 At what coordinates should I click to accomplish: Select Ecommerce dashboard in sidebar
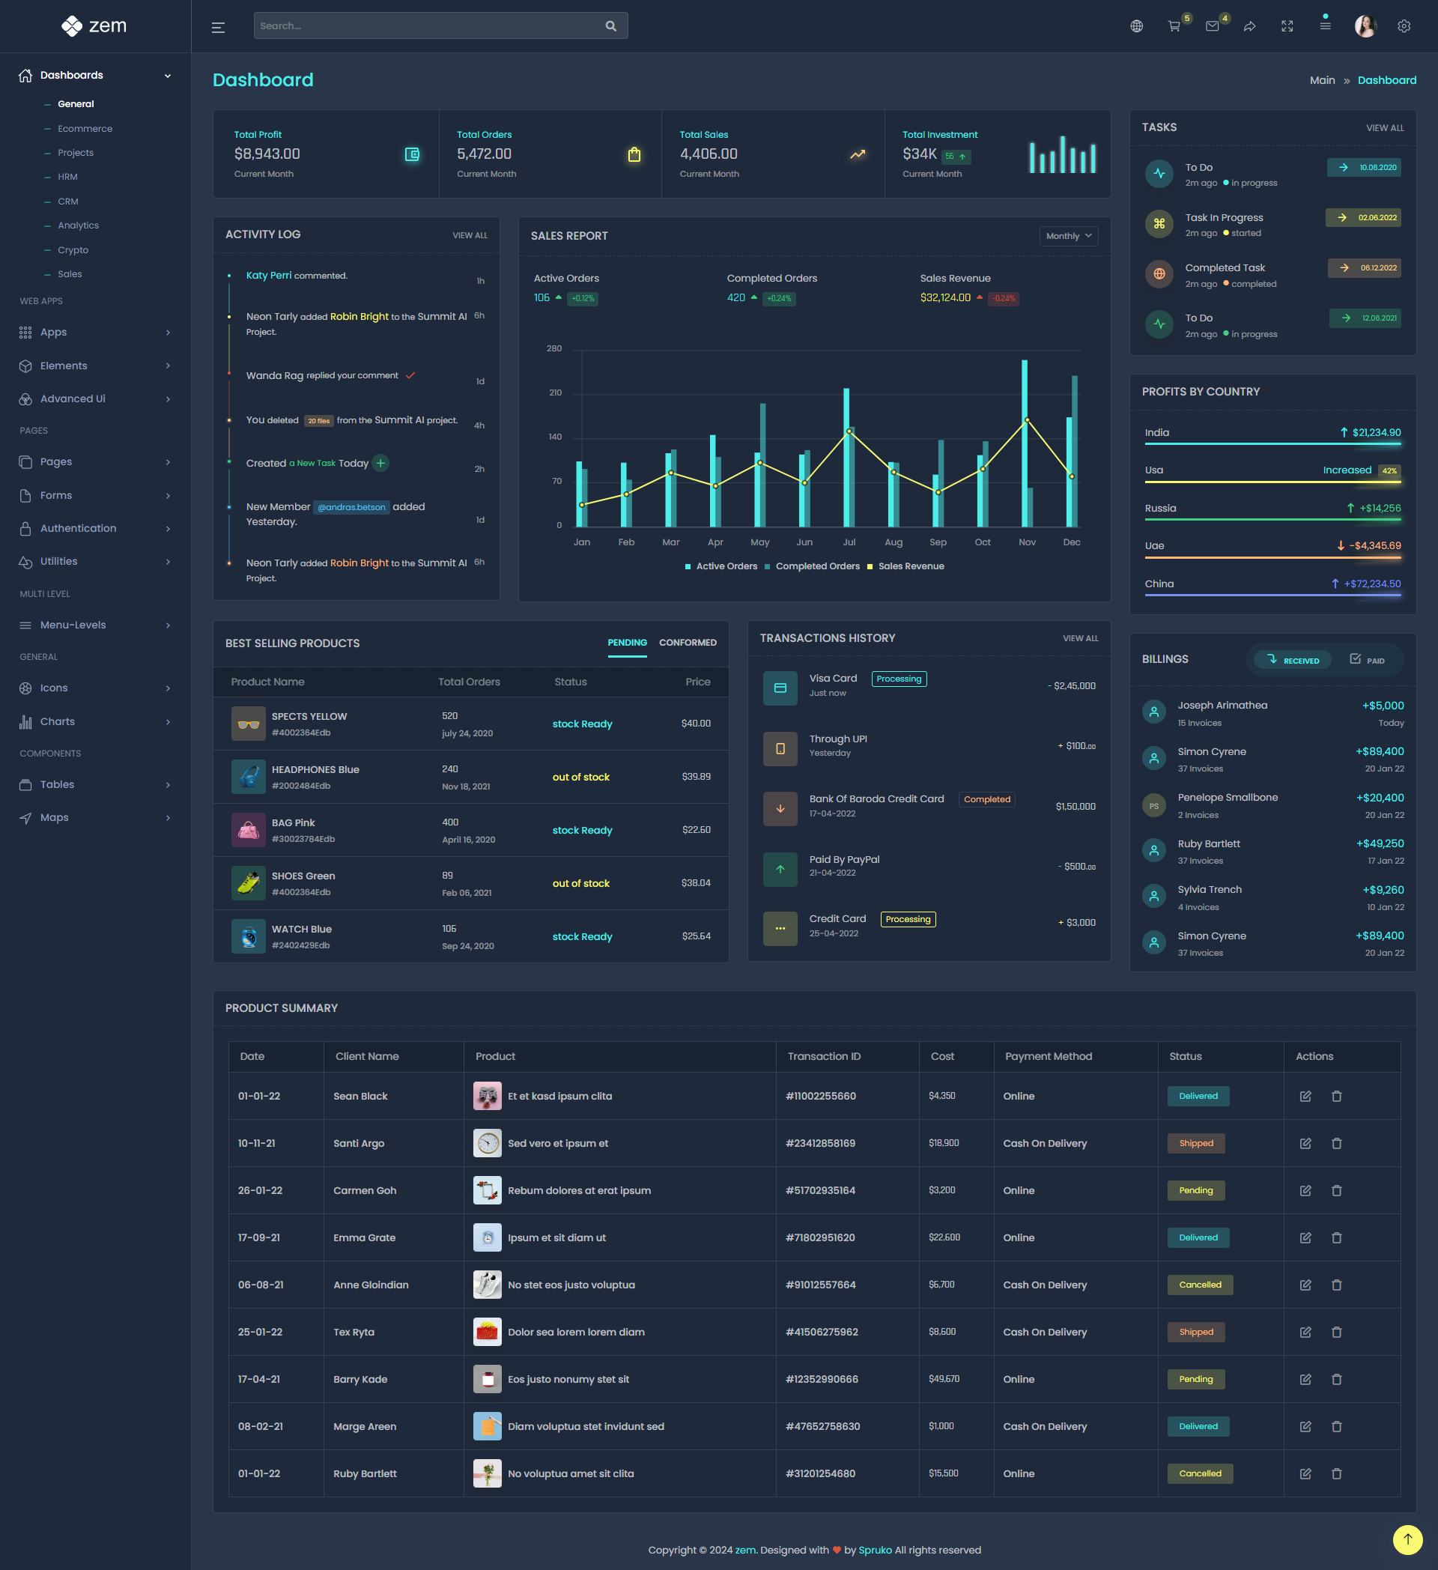pos(85,129)
